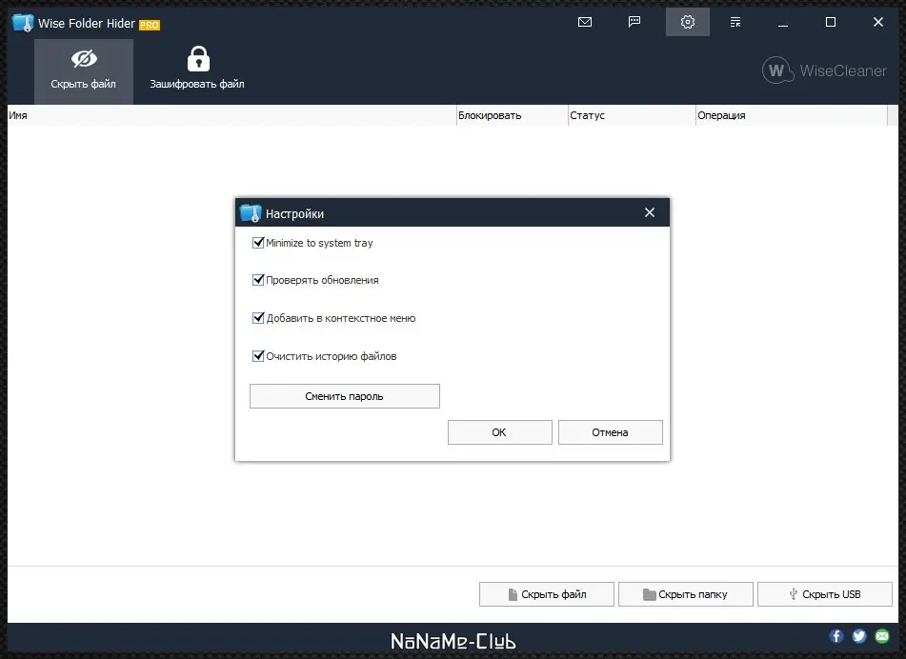Open the menu list icon in title bar
Screen dimensions: 906x659
735,22
